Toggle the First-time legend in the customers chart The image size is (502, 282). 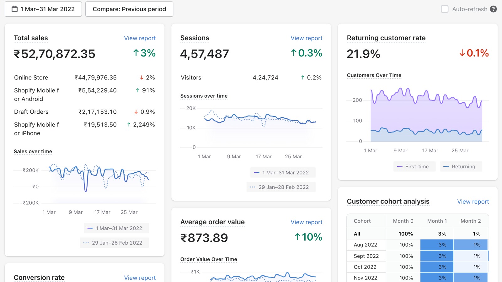click(414, 166)
